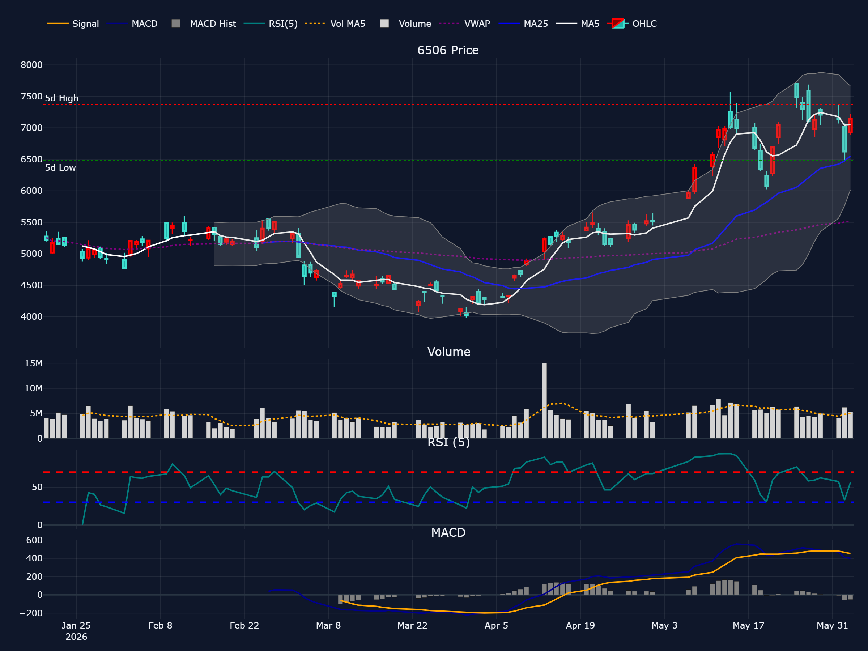This screenshot has height=651, width=868.
Task: Click the −200 label on MACD axis
Action: 31,613
